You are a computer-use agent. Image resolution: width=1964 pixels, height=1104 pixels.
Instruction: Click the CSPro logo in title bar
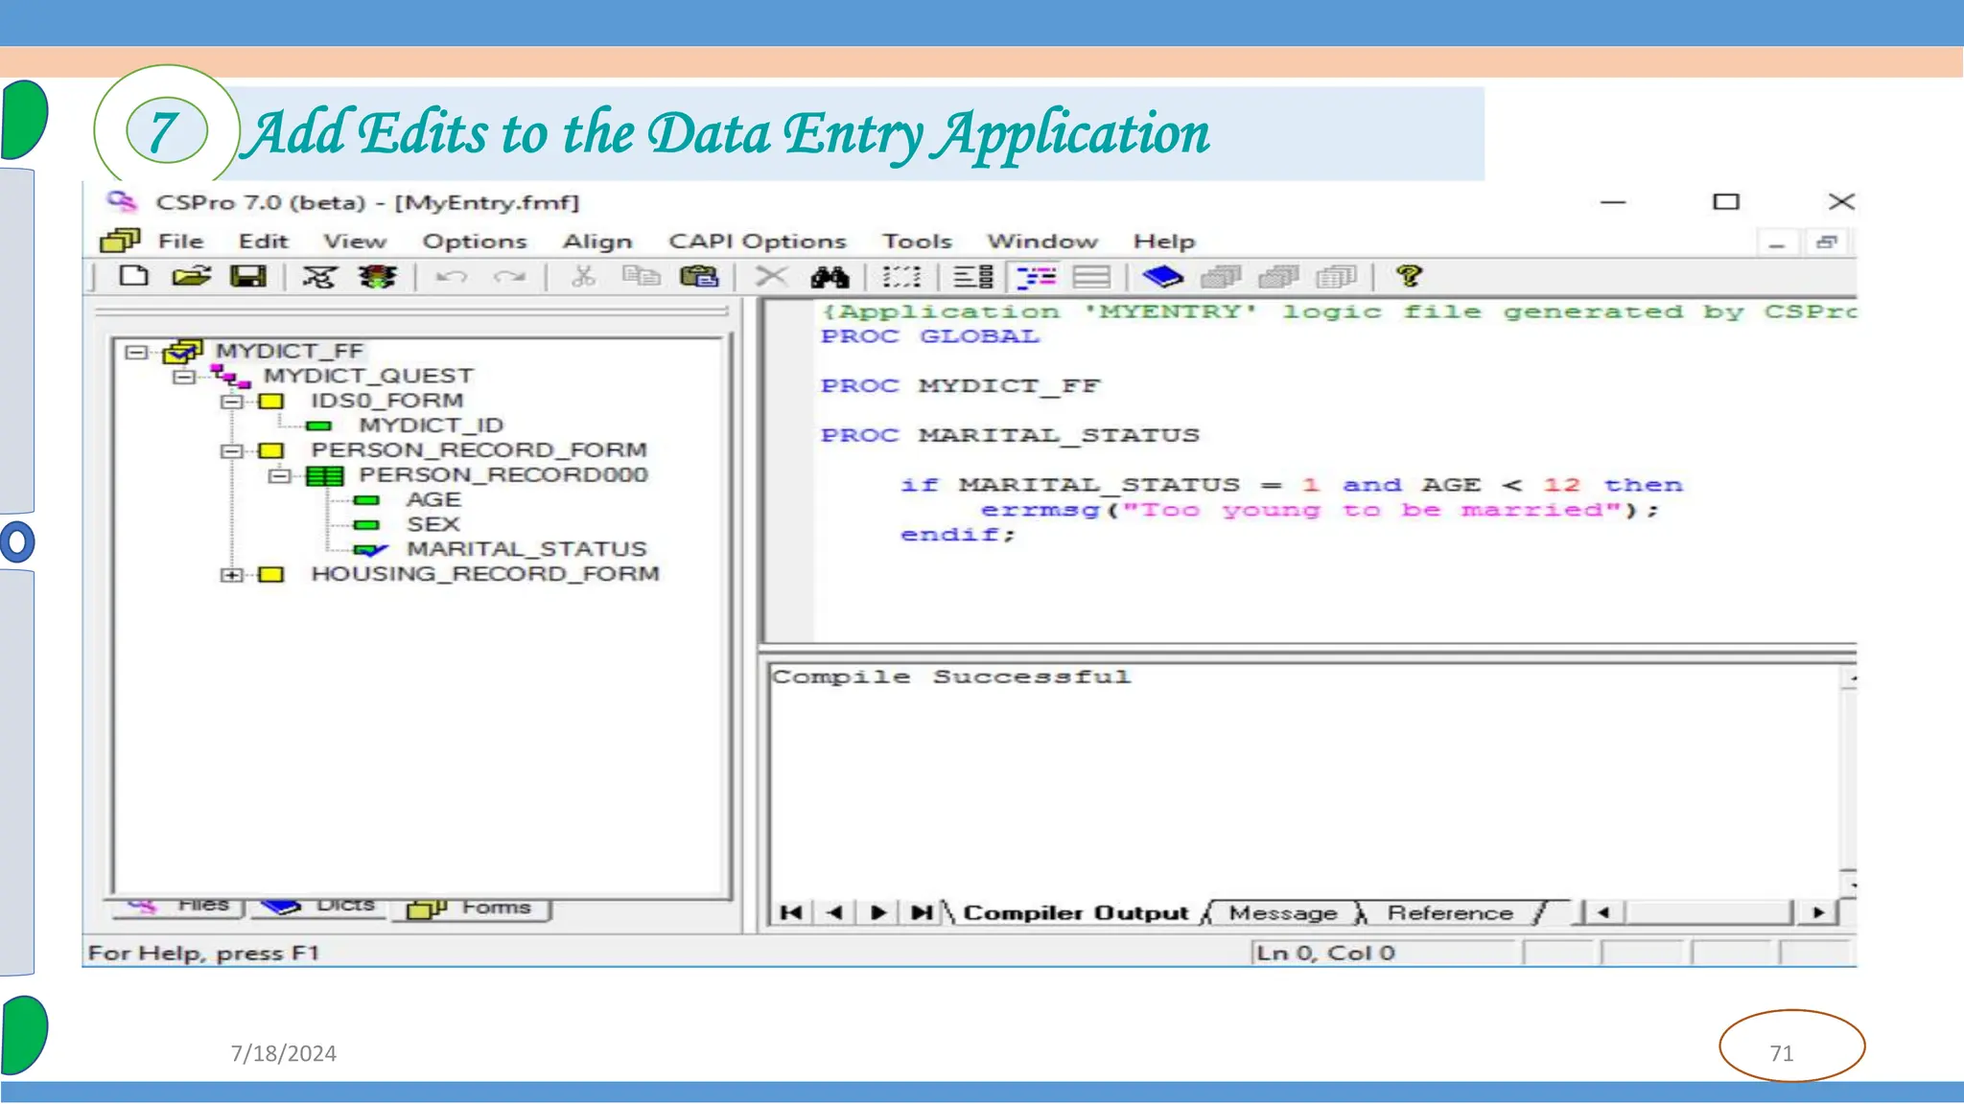coord(122,201)
